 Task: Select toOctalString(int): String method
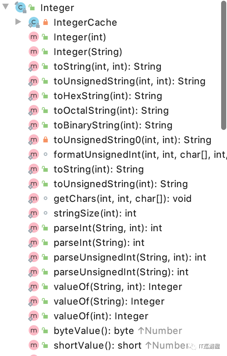point(111,110)
